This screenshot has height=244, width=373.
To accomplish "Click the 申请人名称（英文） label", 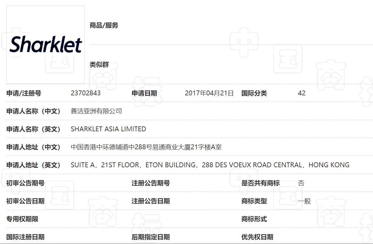I will click(34, 129).
